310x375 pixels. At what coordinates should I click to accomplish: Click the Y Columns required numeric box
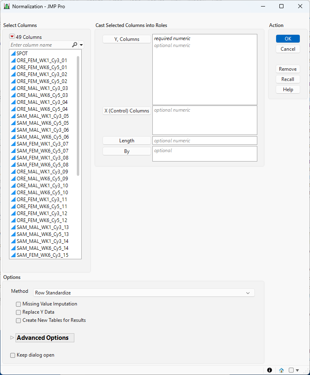(205, 70)
